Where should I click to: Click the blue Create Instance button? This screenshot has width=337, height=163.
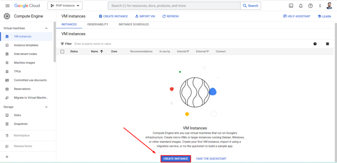coord(176,159)
